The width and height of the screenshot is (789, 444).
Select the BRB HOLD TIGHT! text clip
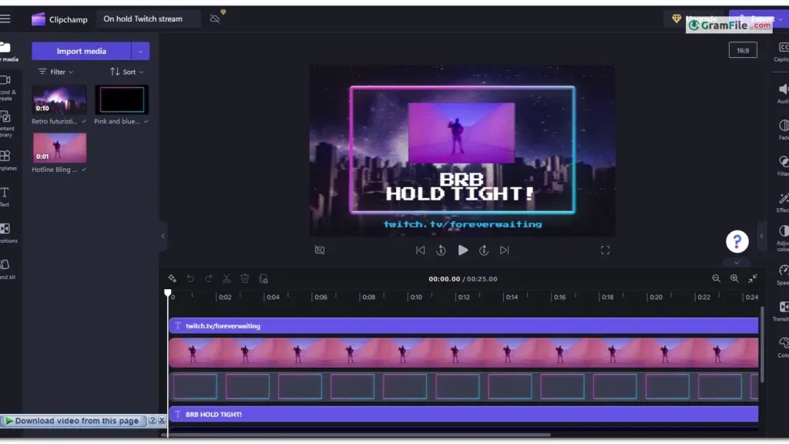tap(463, 414)
